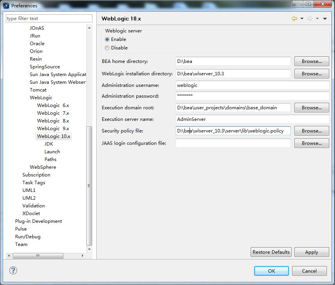Image resolution: width=335 pixels, height=285 pixels.
Task: Browse for Security policy file
Action: click(311, 131)
